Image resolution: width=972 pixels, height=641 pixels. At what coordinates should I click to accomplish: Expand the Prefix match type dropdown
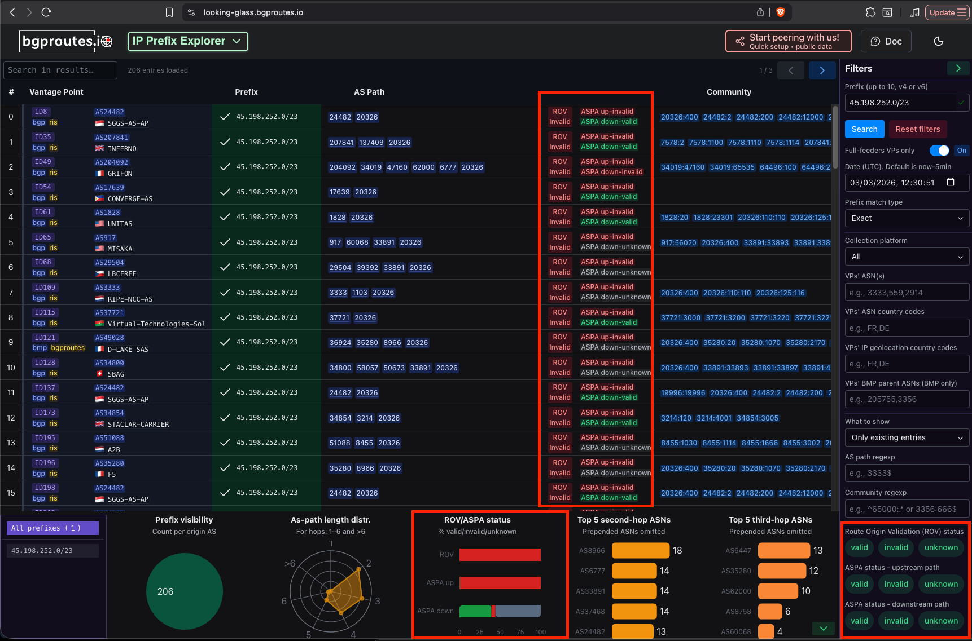[907, 218]
